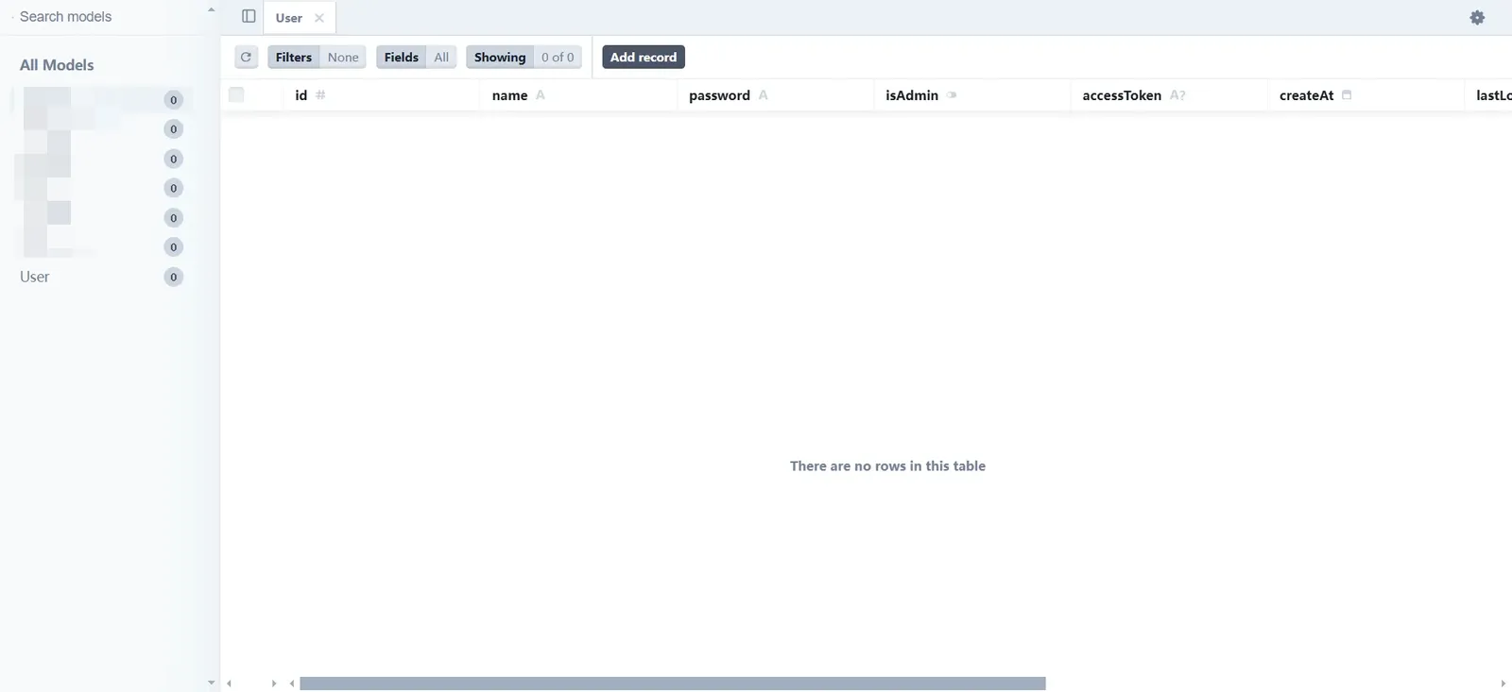Click the number type icon beside id
The width and height of the screenshot is (1512, 692).
pos(320,95)
